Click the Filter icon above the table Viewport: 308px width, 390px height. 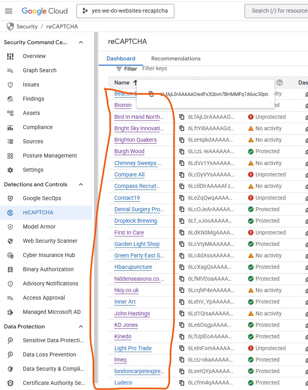[x=119, y=69]
